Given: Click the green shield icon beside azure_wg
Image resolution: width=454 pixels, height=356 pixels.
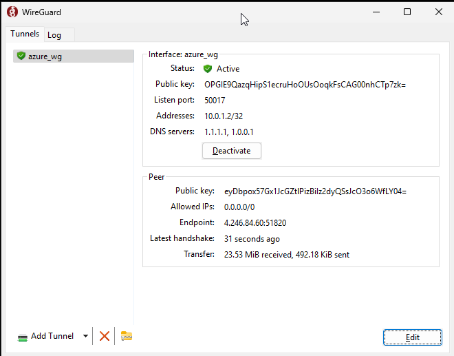Looking at the screenshot, I should click(x=21, y=56).
